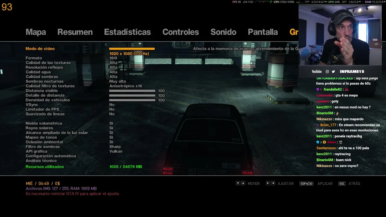
Task: Click the MIÉ / 04:49 / 0$ status
Action: [43, 184]
